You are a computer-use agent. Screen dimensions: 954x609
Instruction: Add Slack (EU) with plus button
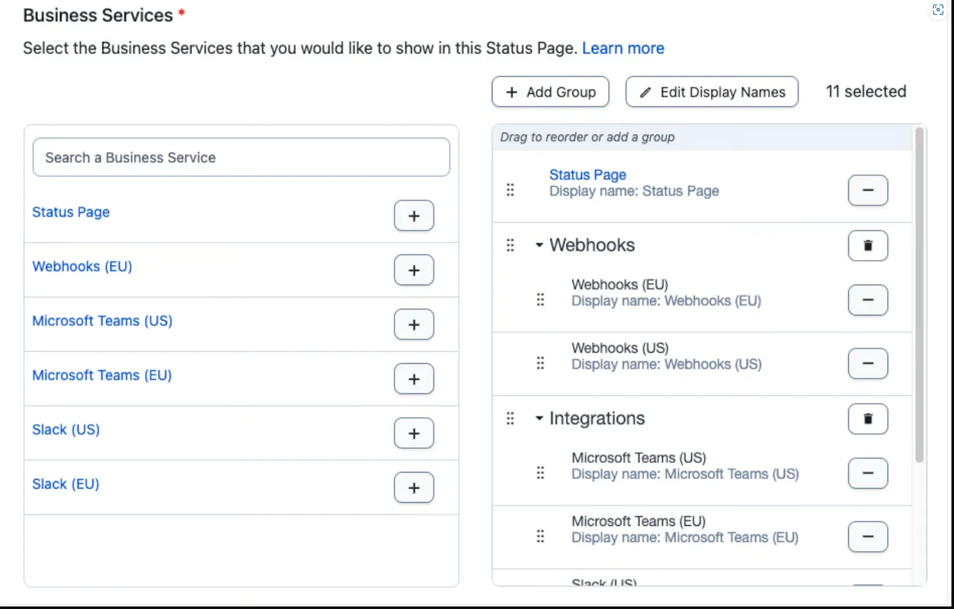[x=414, y=488]
